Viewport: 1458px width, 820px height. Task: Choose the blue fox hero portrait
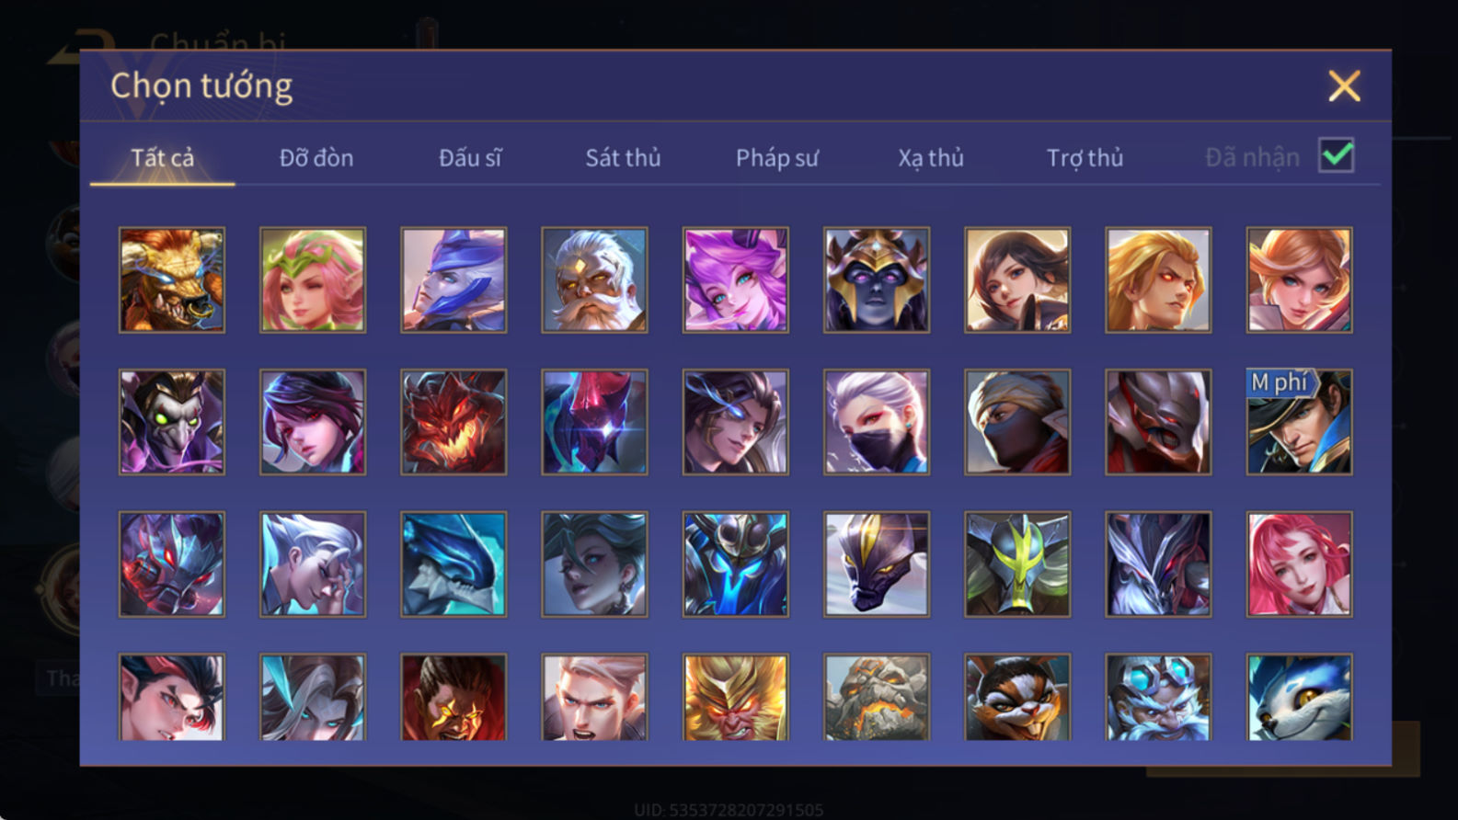pos(1299,697)
